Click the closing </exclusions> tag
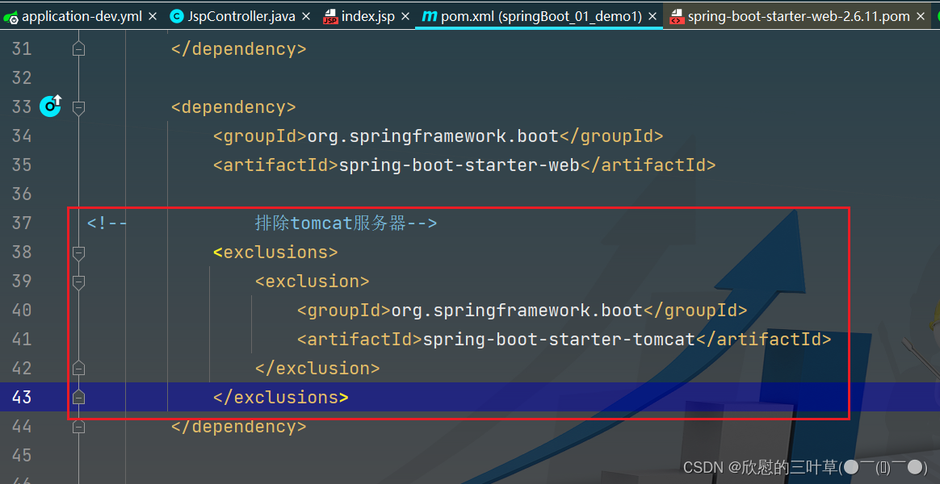This screenshot has height=484, width=940. click(x=280, y=397)
